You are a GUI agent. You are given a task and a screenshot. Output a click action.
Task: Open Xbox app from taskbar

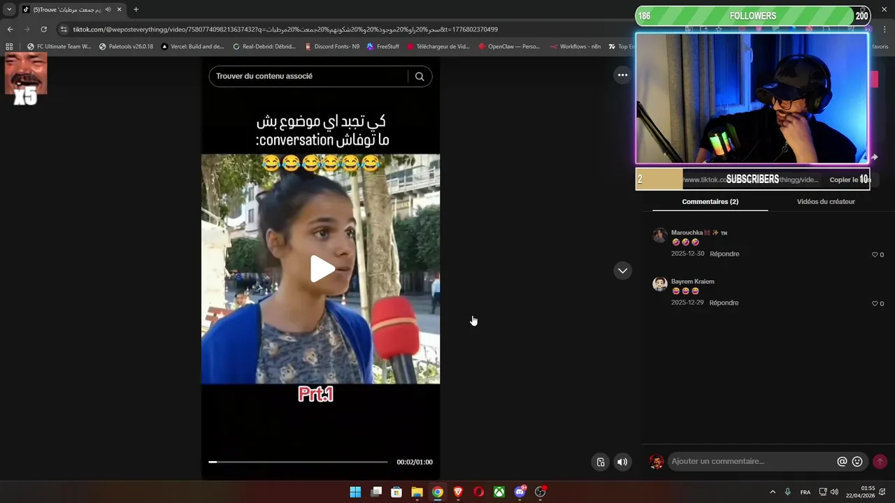pyautogui.click(x=499, y=492)
